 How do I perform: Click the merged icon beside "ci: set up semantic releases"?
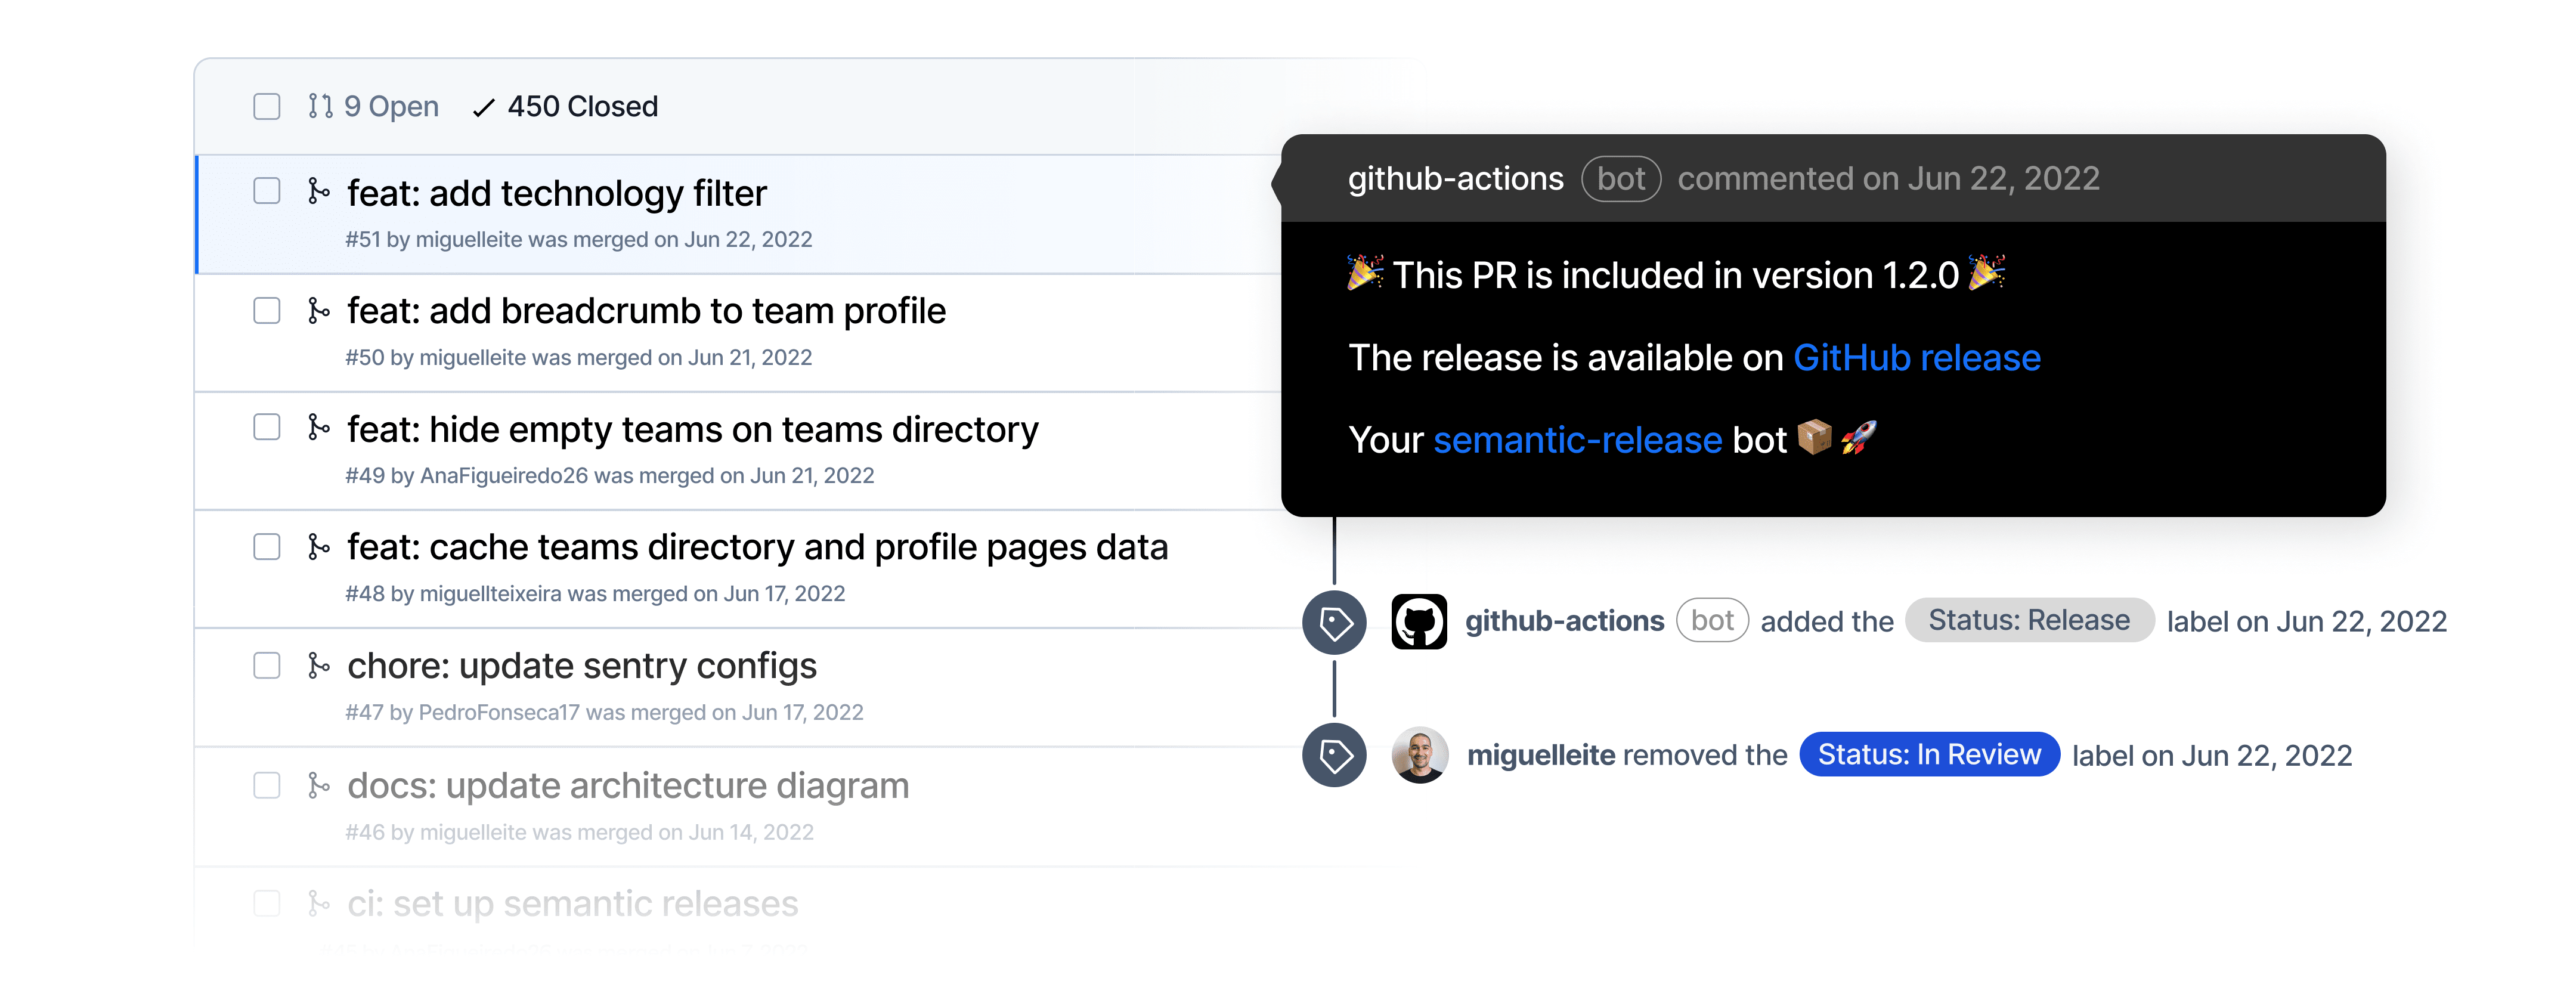click(x=320, y=903)
